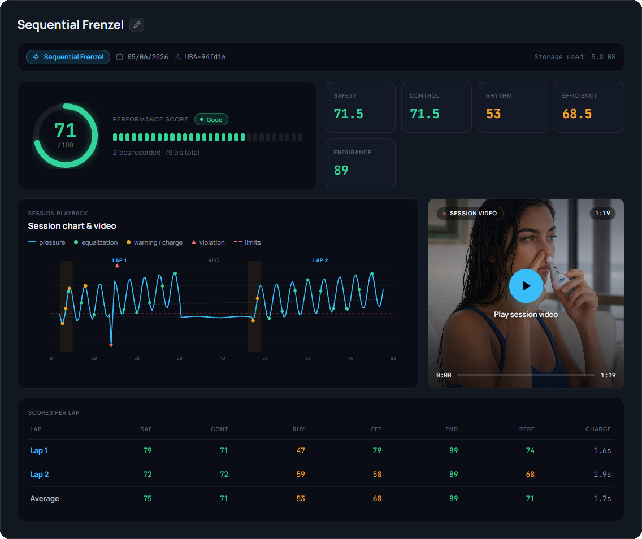Select the LAP 1 label on the chart
642x539 pixels.
[119, 260]
